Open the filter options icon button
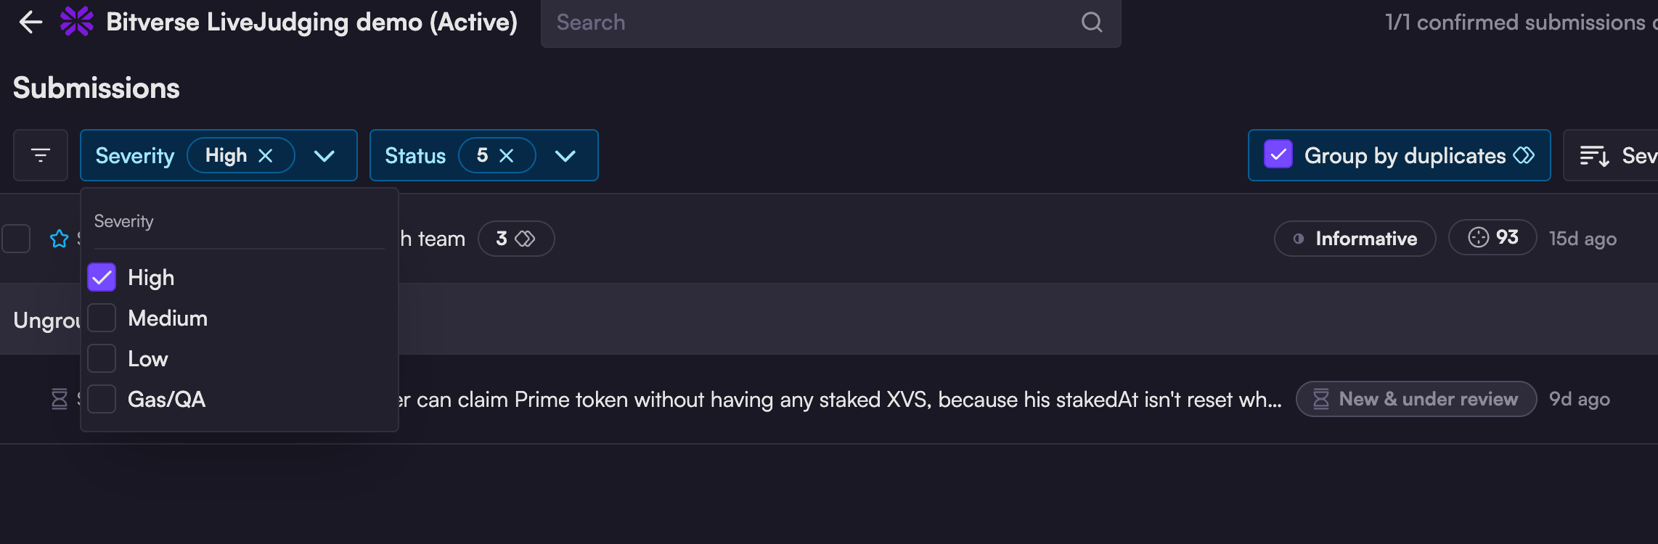Screen dimensions: 1658x544 [41, 155]
